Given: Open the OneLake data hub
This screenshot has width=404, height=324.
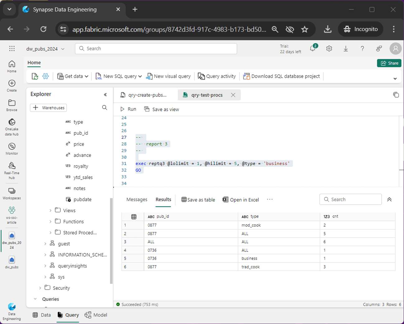Looking at the screenshot, I should 12,127.
